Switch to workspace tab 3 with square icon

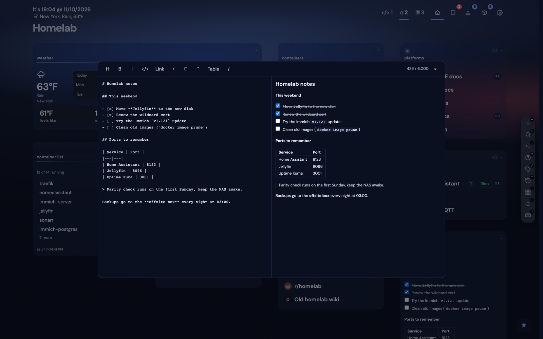pos(420,13)
